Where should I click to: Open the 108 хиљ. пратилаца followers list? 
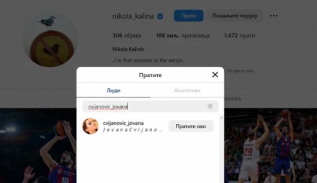(x=183, y=36)
